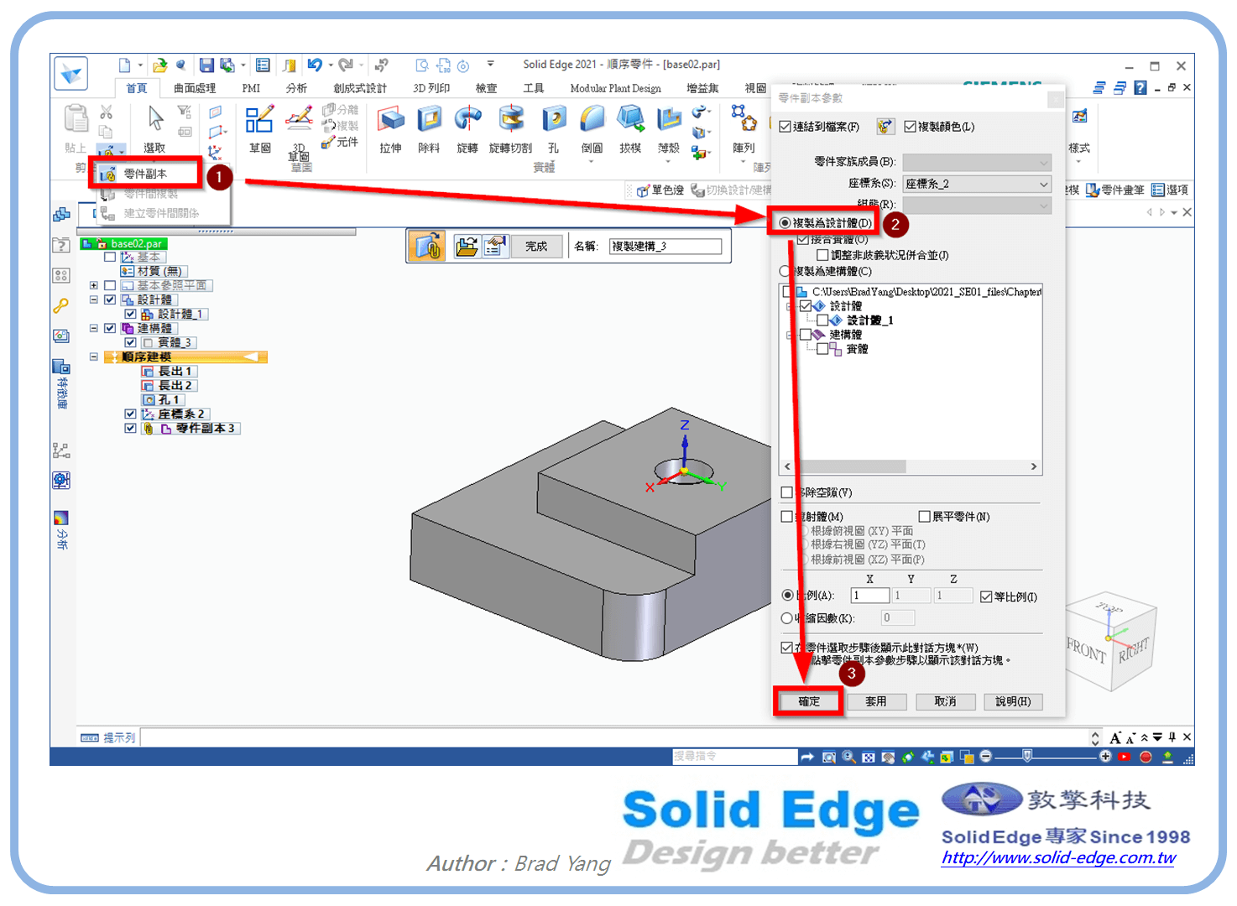
Task: Switch to the 工具 ribbon tab
Action: (535, 87)
